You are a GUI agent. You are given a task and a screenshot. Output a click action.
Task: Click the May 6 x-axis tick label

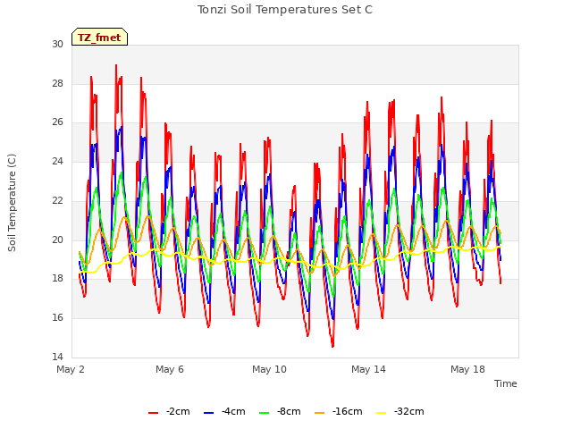170,369
